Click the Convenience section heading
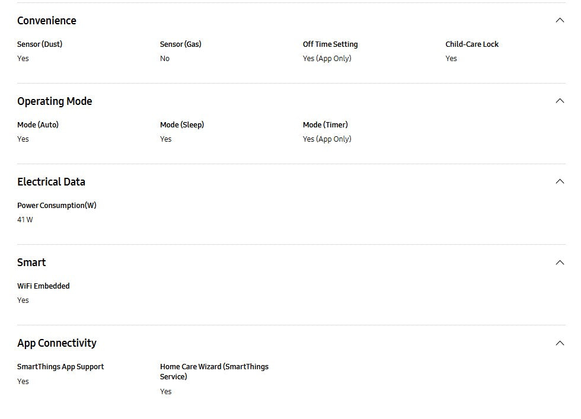 click(x=47, y=21)
